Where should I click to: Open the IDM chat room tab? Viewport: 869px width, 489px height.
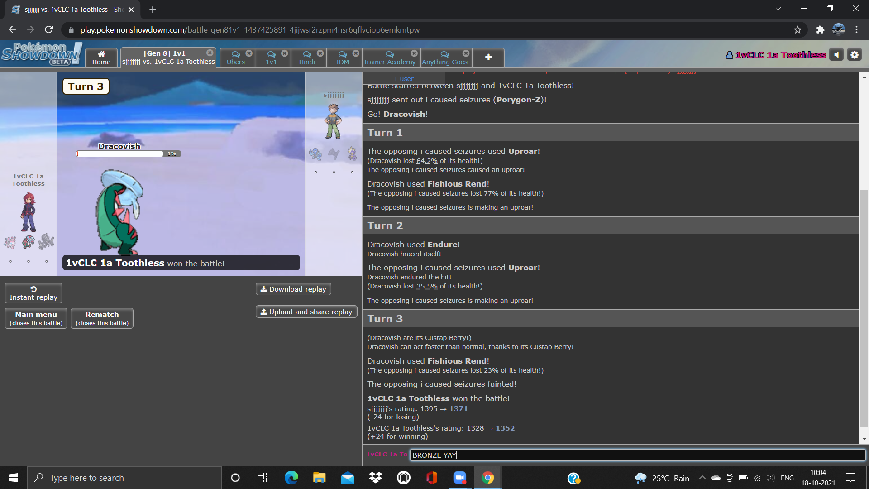[x=343, y=58]
